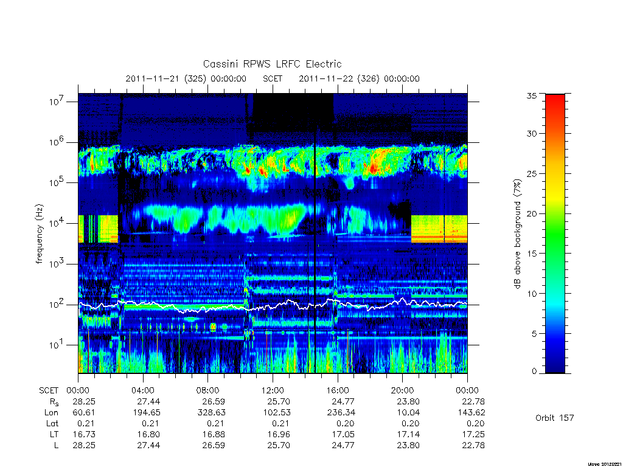Click the Orbit 157 label
The image size is (623, 467).
(x=555, y=418)
